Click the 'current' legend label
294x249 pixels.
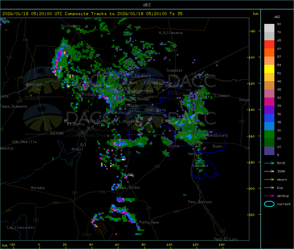(x=284, y=204)
